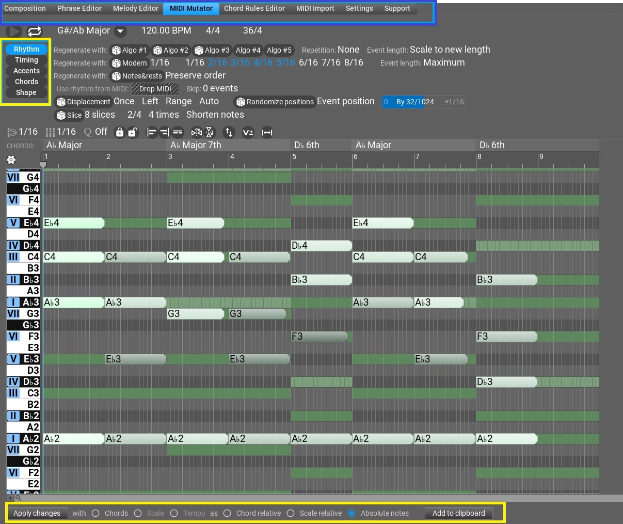Choose Scale relative radio button
The image size is (623, 524).
click(291, 513)
